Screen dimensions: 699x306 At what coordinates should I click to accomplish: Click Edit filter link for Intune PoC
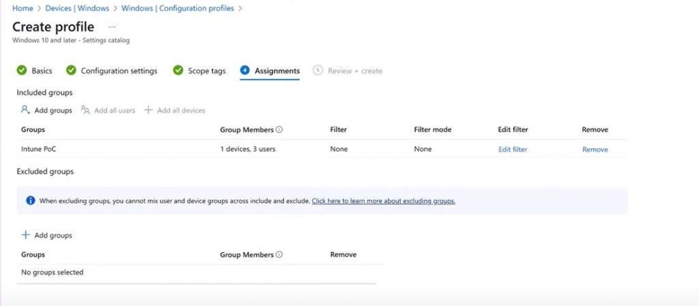(513, 149)
